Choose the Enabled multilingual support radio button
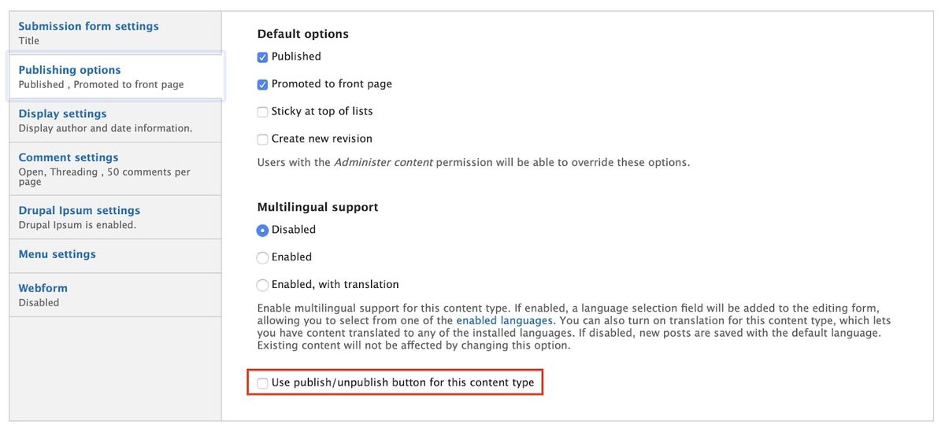 click(263, 257)
